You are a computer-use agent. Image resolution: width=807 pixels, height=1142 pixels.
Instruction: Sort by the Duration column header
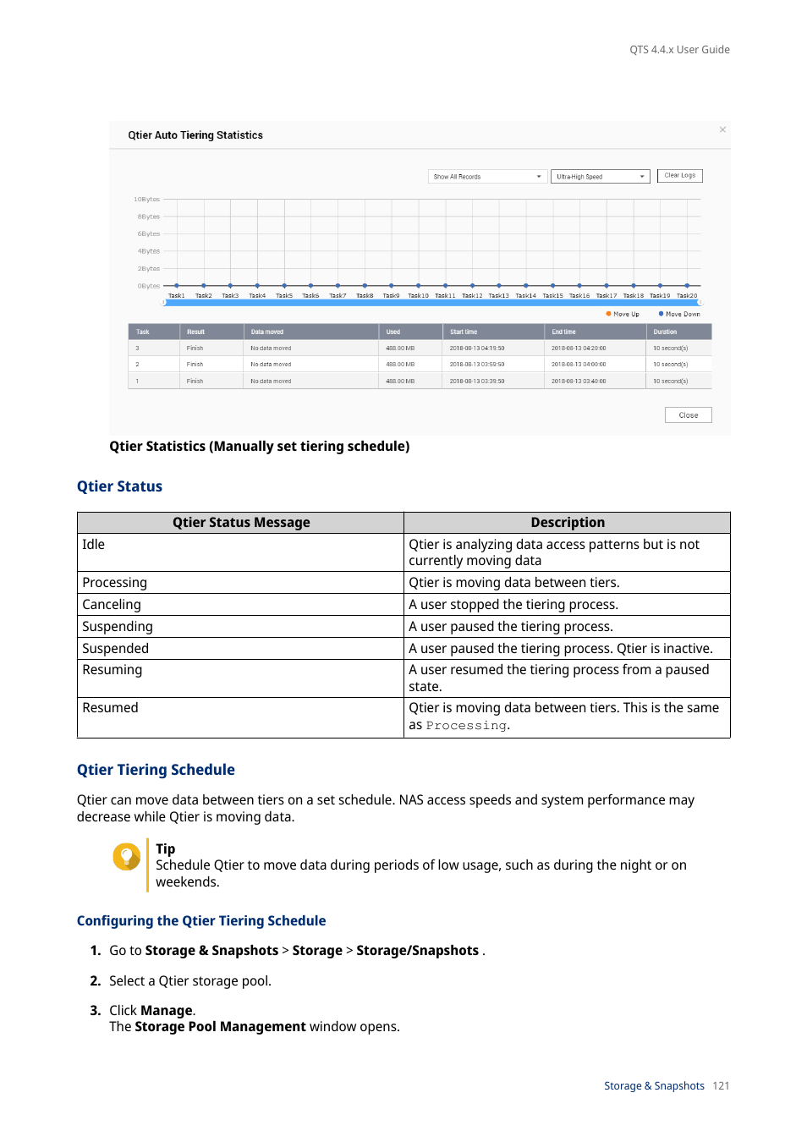tap(678, 332)
